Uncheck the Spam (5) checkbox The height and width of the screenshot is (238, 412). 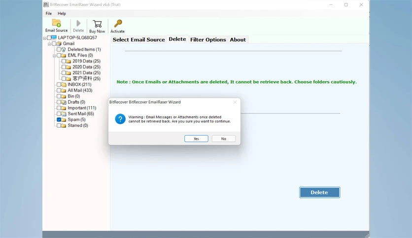[59, 119]
